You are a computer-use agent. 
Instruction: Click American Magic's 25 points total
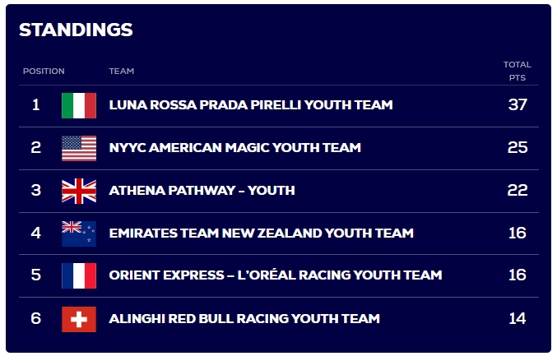tap(518, 148)
